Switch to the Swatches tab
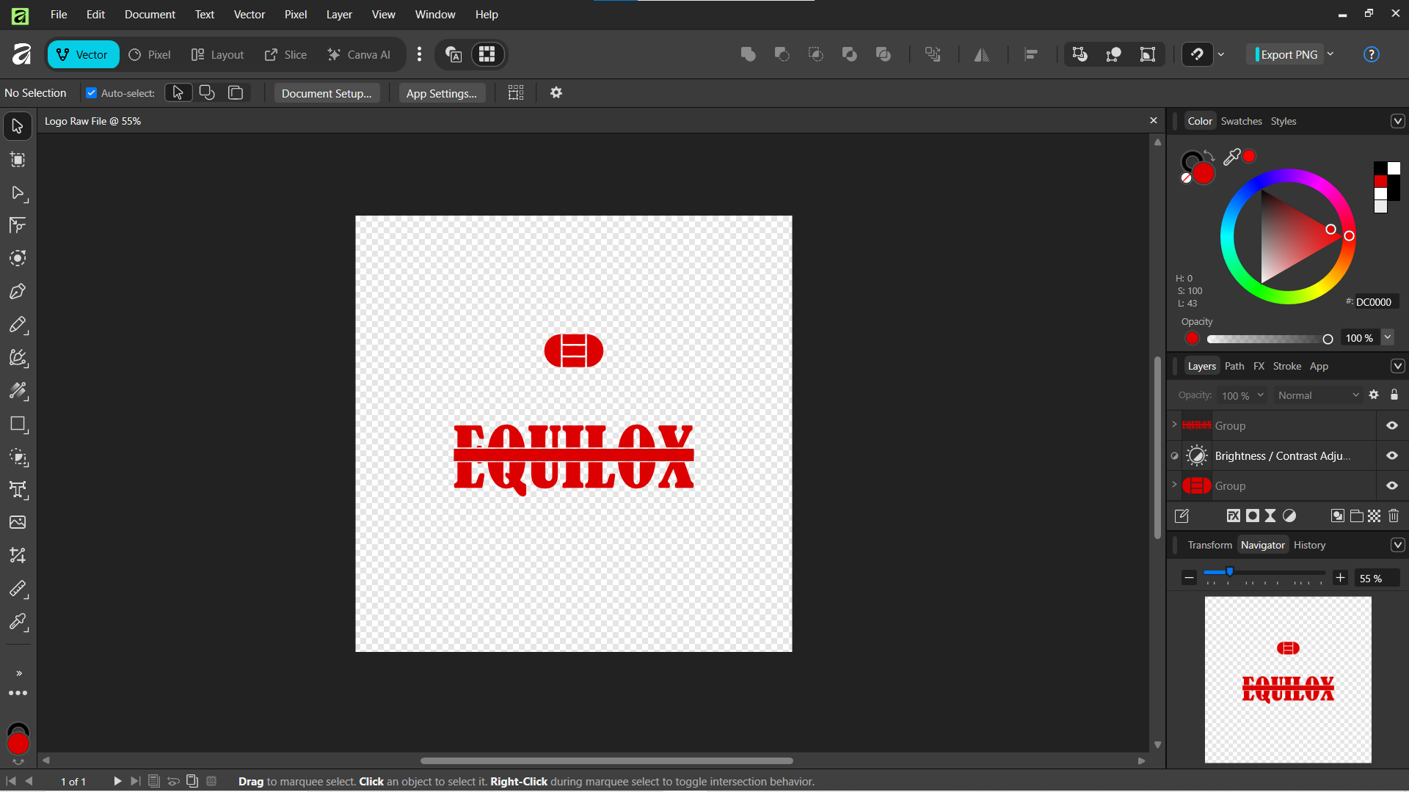 (x=1241, y=121)
